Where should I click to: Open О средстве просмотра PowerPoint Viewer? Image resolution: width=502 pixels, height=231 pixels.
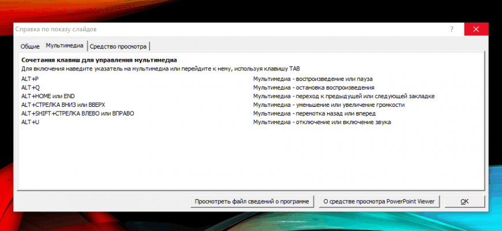379,202
